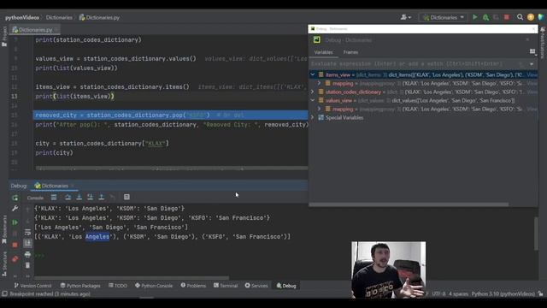Image resolution: width=547 pixels, height=308 pixels.
Task: Open the Structure sidebar tool button
Action: click(x=4, y=264)
